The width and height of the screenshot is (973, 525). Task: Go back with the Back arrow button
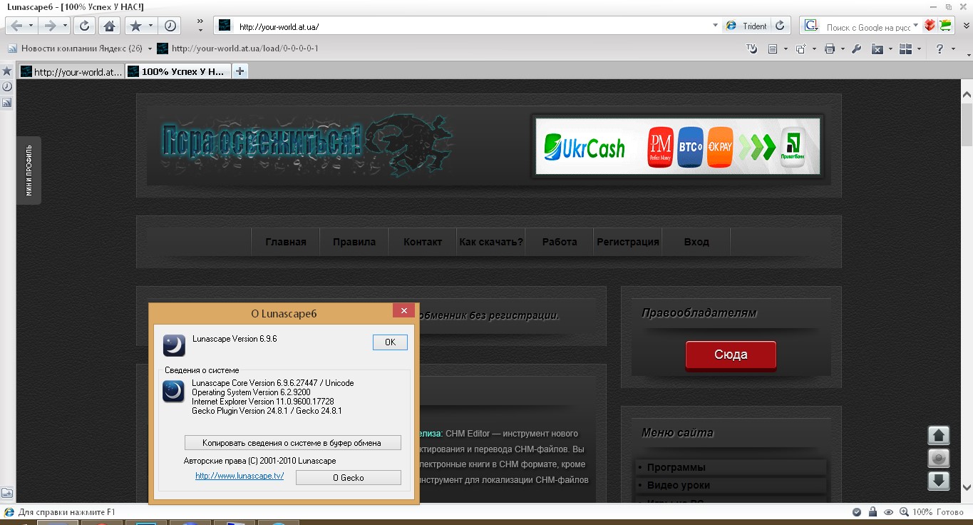pos(16,26)
